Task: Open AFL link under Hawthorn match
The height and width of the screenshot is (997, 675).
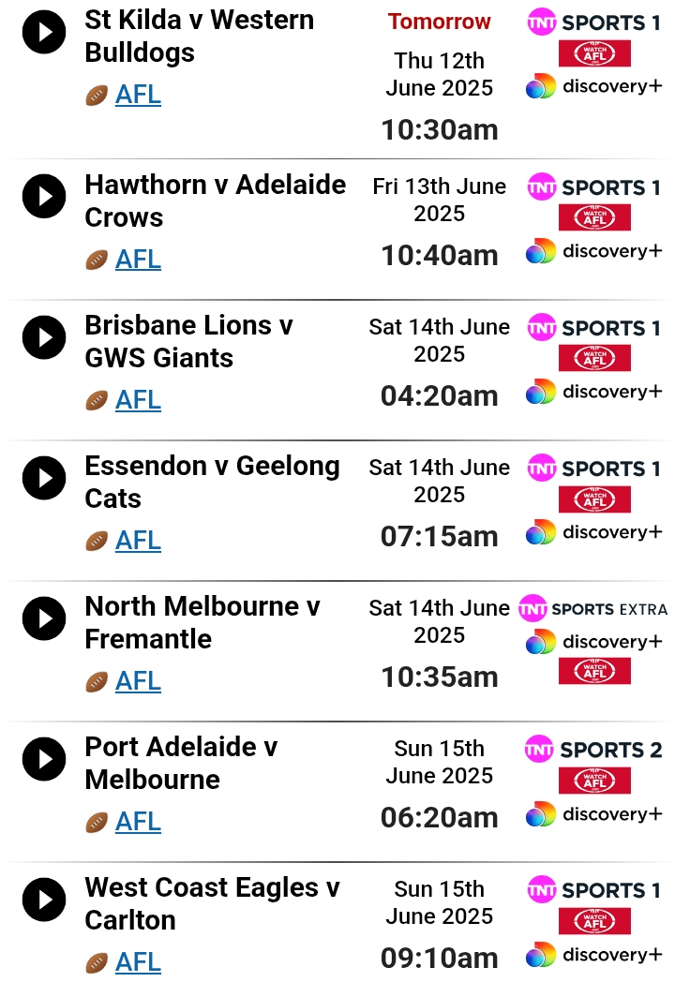Action: tap(138, 260)
